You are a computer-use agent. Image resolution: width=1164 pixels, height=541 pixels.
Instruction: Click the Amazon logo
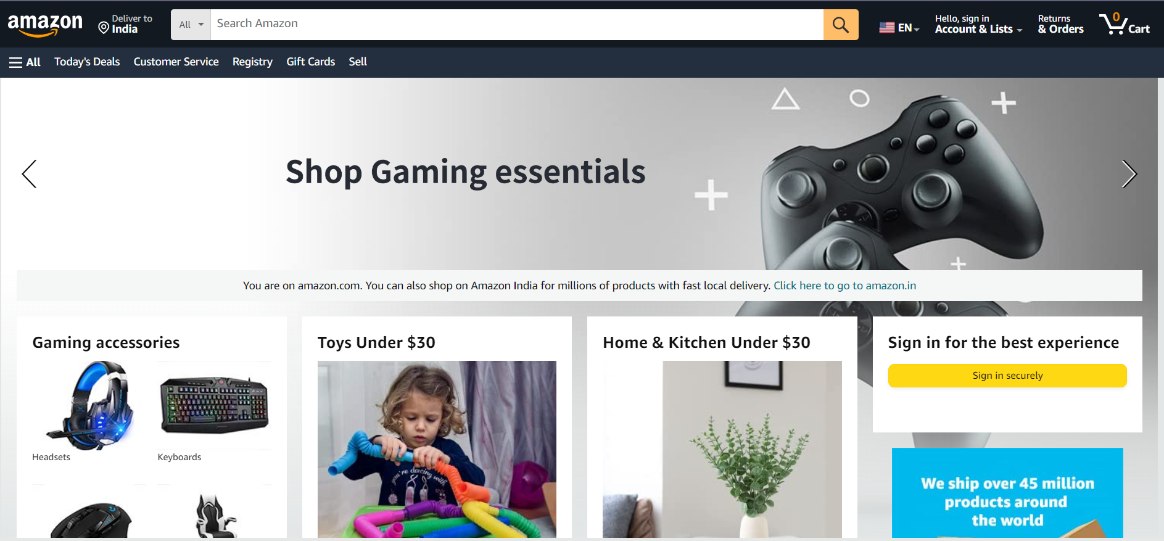(45, 25)
